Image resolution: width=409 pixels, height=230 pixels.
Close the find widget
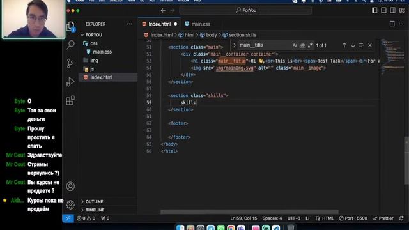(370, 45)
